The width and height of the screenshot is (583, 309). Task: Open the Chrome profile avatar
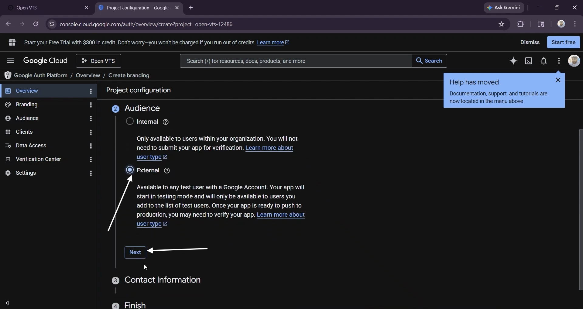(x=561, y=24)
